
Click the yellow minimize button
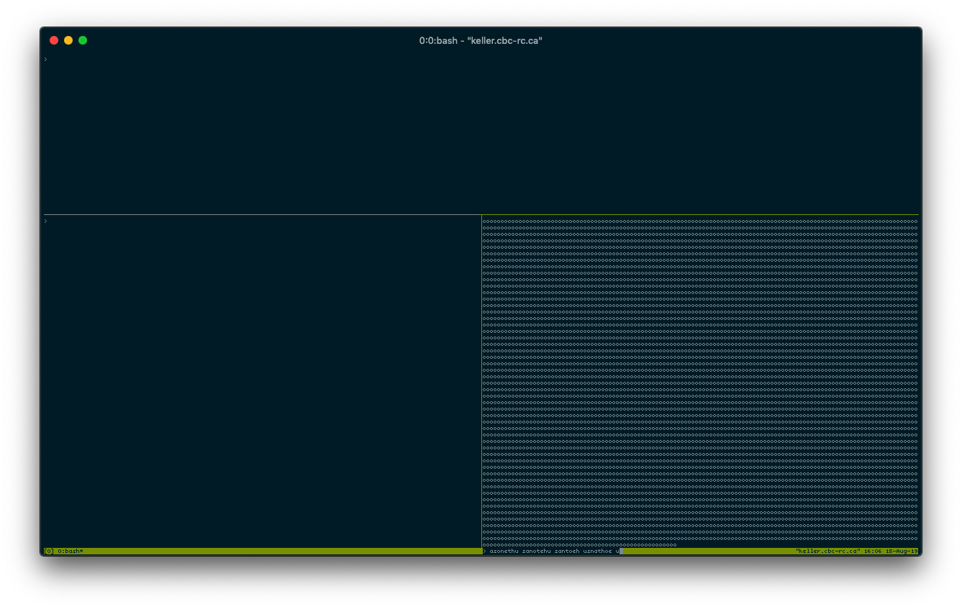click(68, 40)
